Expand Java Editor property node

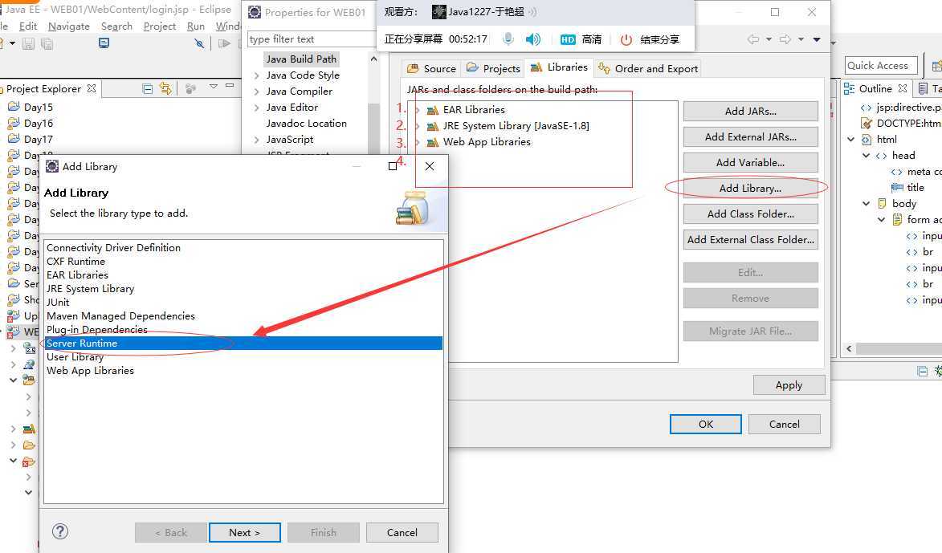257,108
